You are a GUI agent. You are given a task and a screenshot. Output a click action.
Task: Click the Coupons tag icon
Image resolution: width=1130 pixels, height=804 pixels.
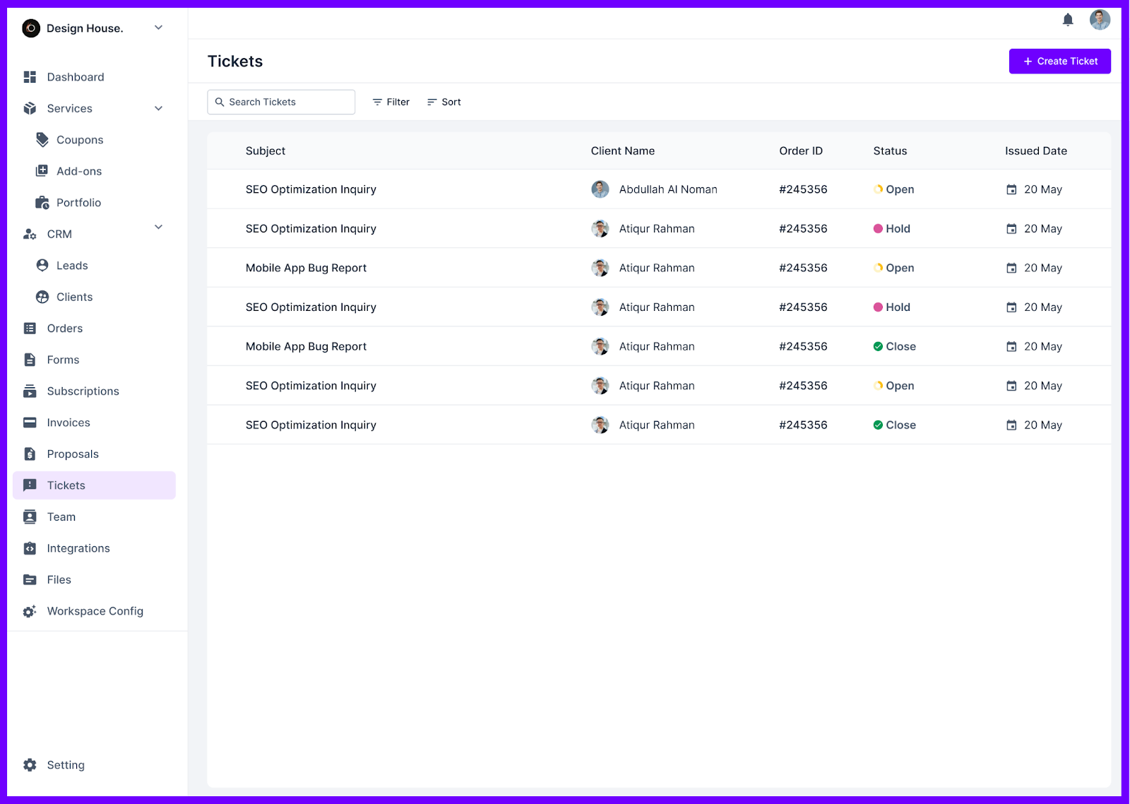42,140
